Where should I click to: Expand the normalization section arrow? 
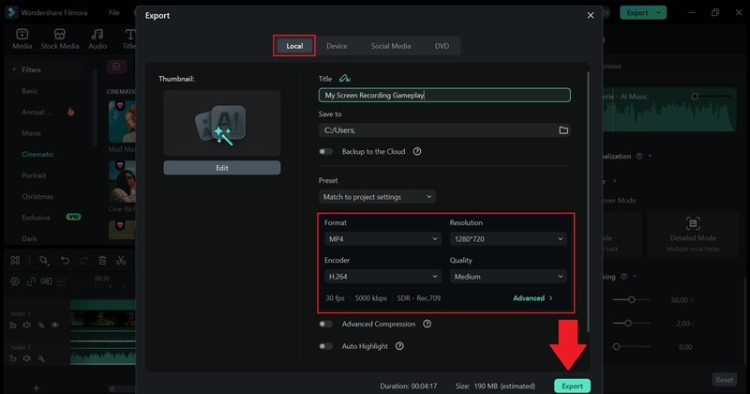(650, 156)
